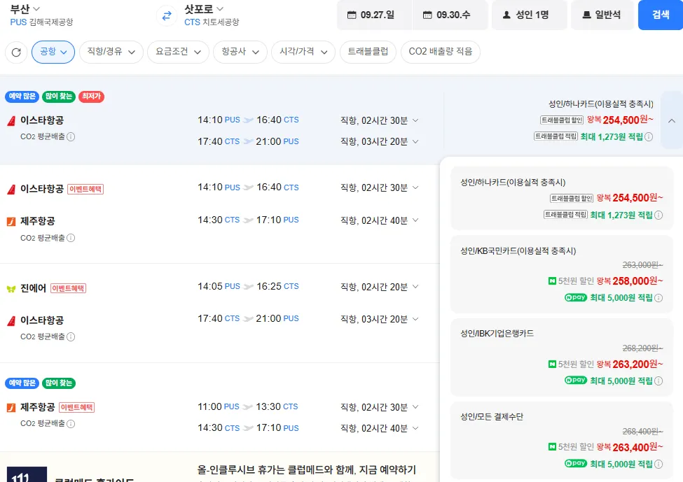Image resolution: width=683 pixels, height=482 pixels.
Task: Click the 제주항공 logo in 11:00 result
Action: pyautogui.click(x=11, y=408)
